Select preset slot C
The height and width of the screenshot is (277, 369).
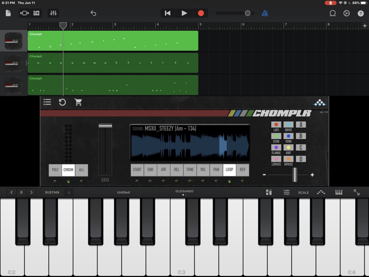(x=301, y=147)
